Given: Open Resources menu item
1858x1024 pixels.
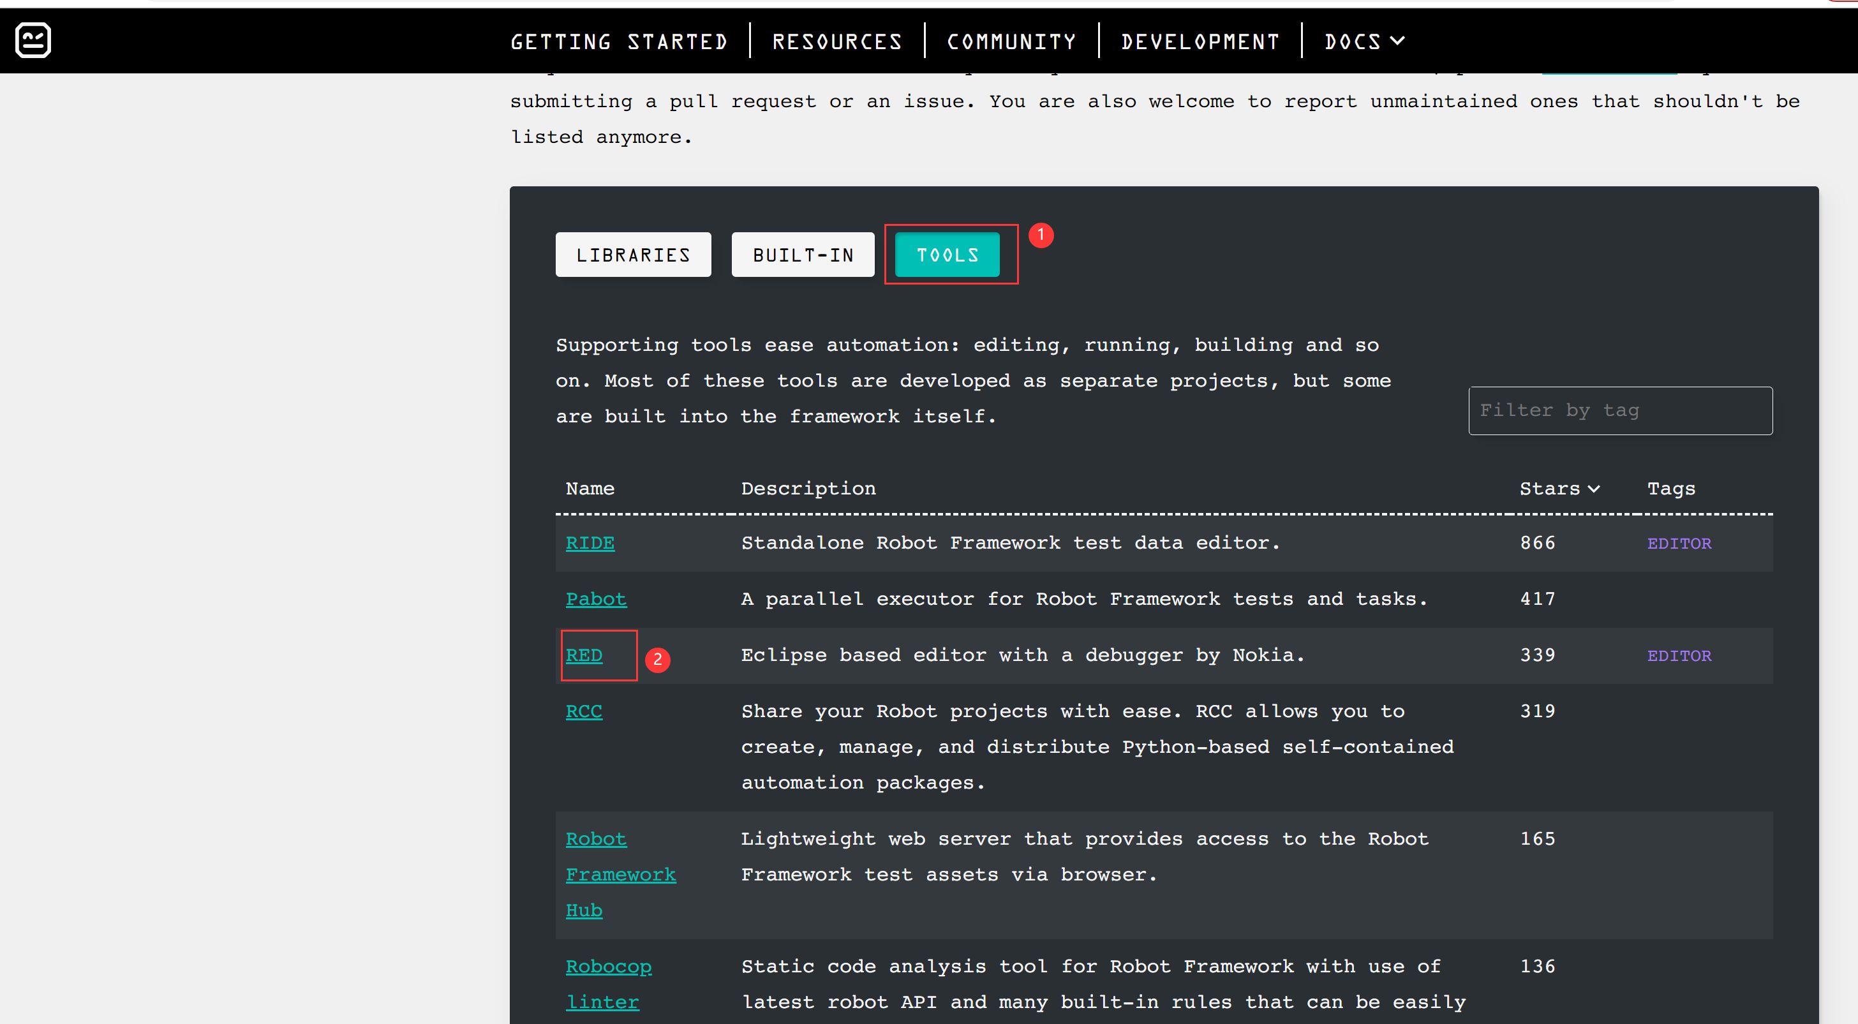Looking at the screenshot, I should coord(836,42).
